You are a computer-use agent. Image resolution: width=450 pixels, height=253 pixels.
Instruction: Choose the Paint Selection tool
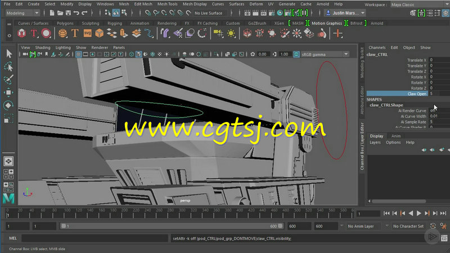pyautogui.click(x=8, y=79)
